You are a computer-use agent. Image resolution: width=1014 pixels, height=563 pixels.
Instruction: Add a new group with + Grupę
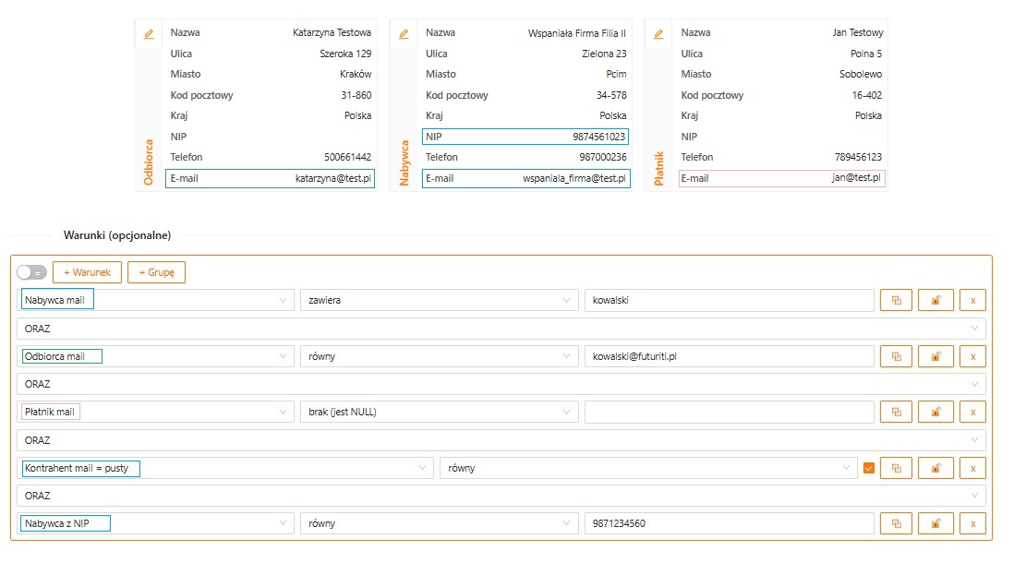(156, 272)
